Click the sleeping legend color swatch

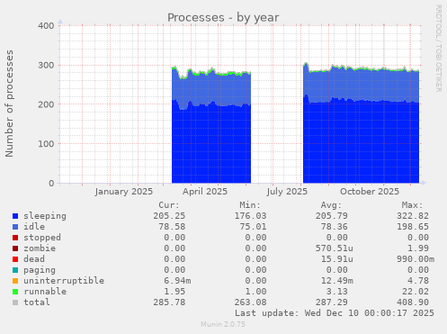[15, 216]
